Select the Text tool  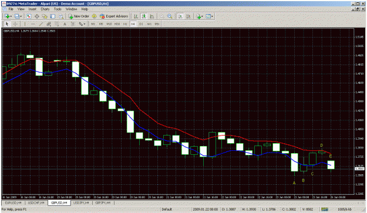(x=65, y=24)
